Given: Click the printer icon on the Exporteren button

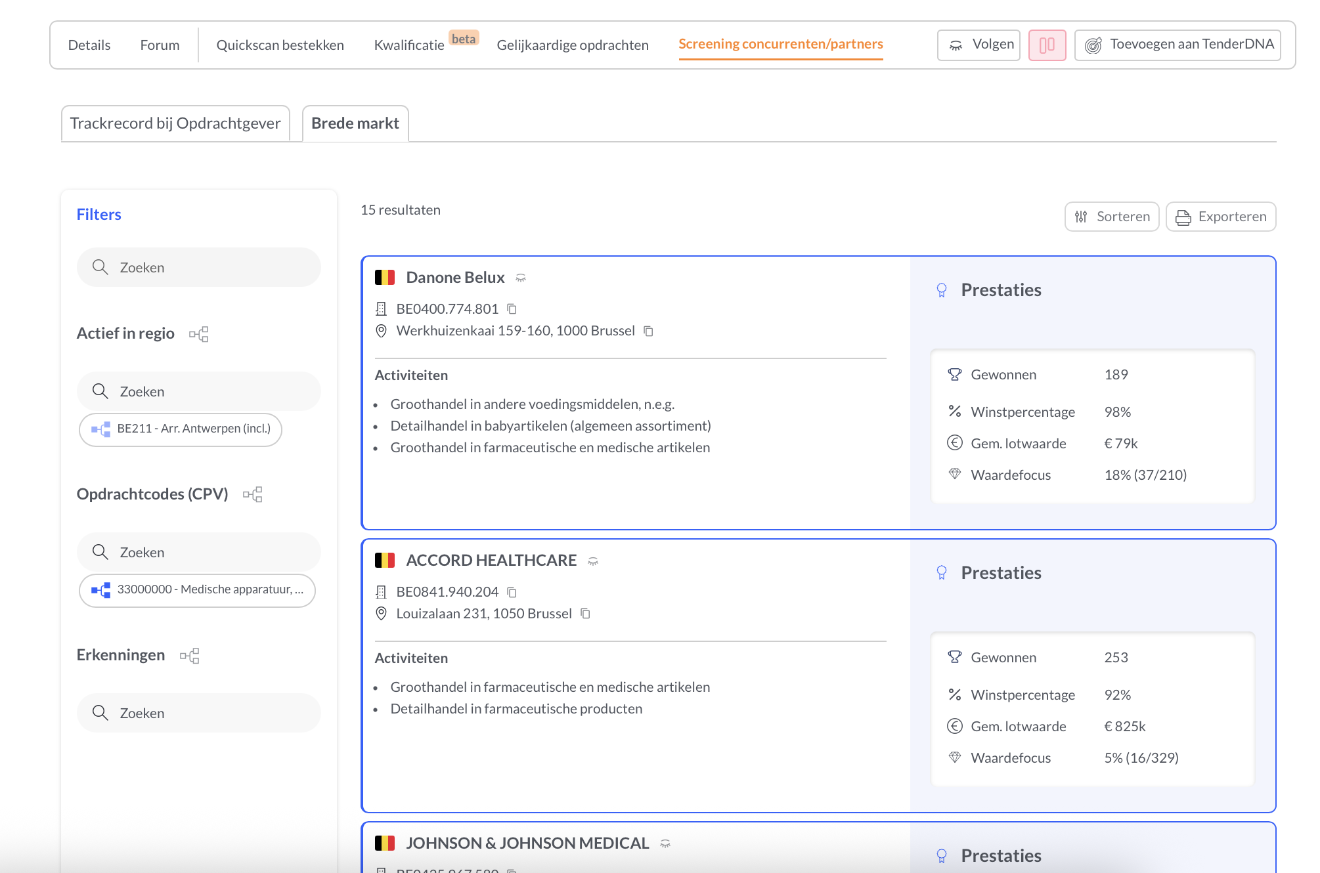Looking at the screenshot, I should pos(1183,217).
